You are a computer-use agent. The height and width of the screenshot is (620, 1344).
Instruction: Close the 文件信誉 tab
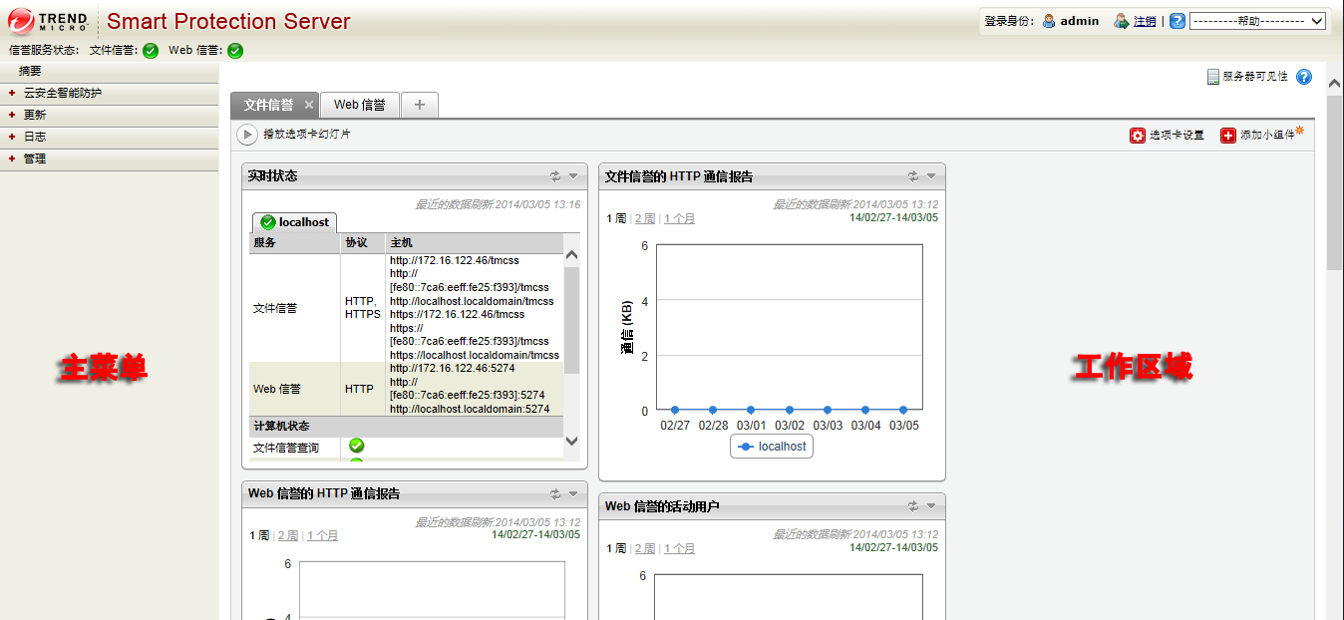309,105
